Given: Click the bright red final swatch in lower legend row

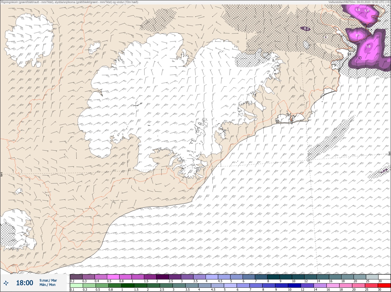Looking at the screenshot, I should 384,286.
